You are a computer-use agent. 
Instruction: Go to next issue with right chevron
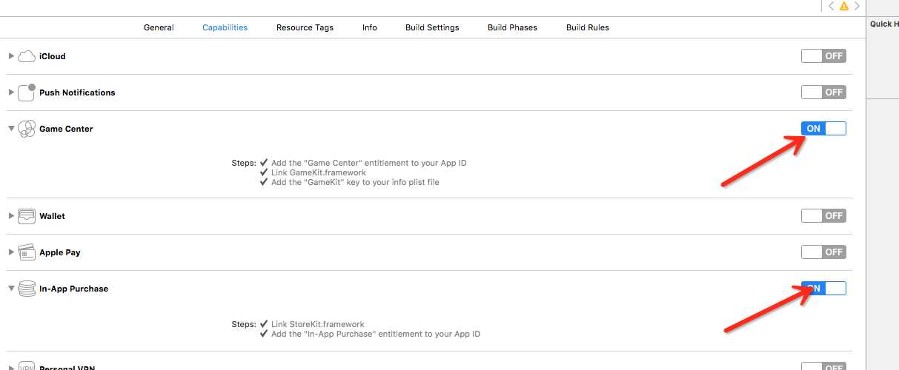coord(856,6)
